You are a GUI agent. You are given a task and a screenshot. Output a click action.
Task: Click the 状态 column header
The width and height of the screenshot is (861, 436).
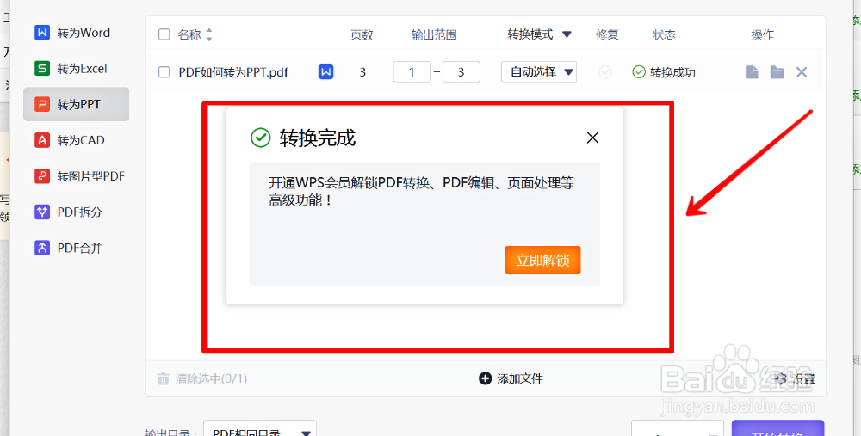click(x=664, y=35)
